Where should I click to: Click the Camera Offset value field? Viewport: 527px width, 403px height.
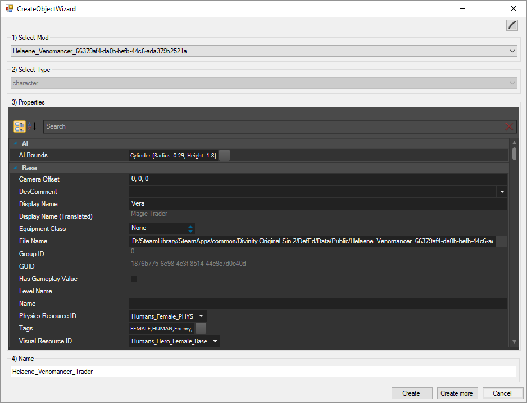[317, 179]
